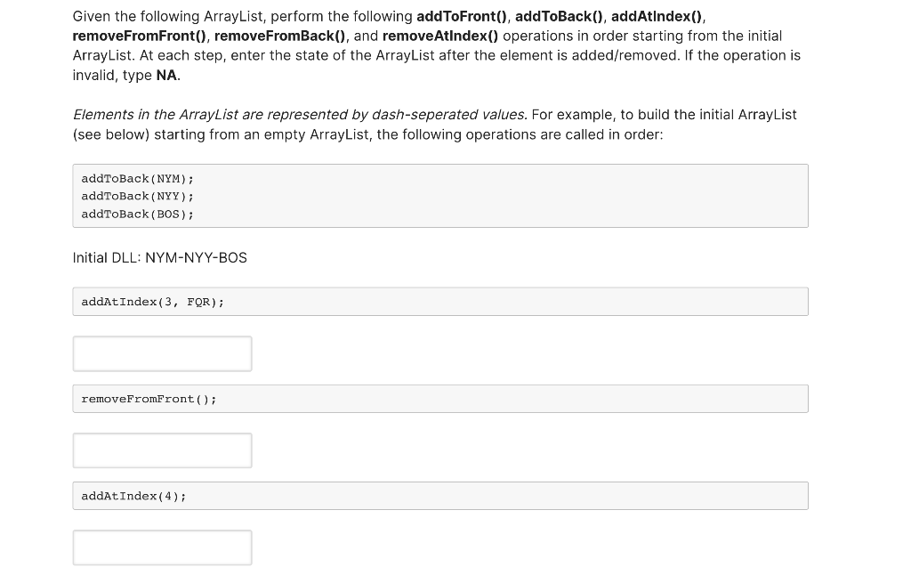Click the removeFromFront(); code block
Image resolution: width=911 pixels, height=575 pixels.
[x=440, y=399]
